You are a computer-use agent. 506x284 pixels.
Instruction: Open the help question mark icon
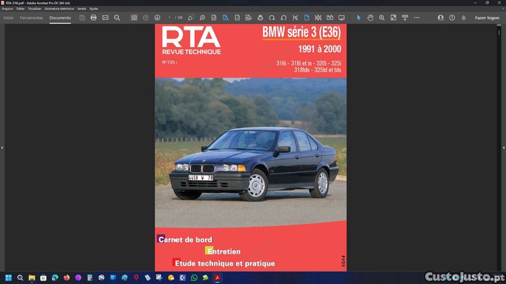(x=452, y=18)
